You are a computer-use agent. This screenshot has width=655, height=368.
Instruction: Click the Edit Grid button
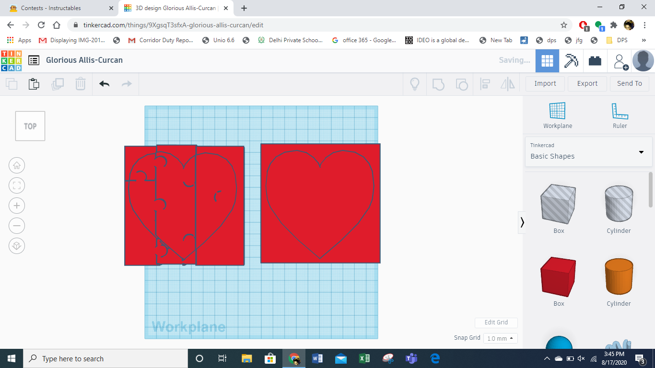pyautogui.click(x=496, y=322)
